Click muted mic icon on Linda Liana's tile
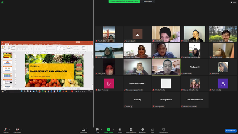238x134 pixels. click(125, 57)
